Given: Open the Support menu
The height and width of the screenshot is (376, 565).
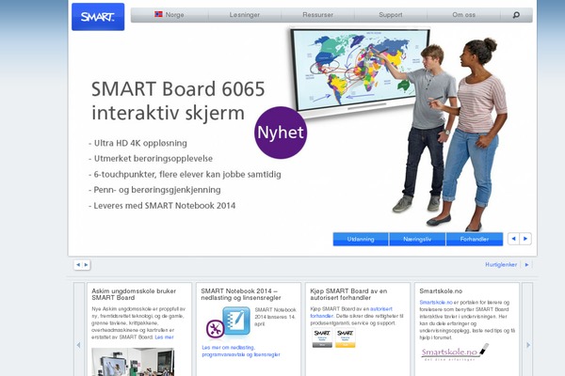Looking at the screenshot, I should coord(391,15).
